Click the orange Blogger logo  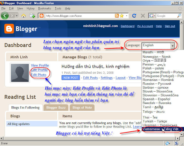click(x=9, y=29)
